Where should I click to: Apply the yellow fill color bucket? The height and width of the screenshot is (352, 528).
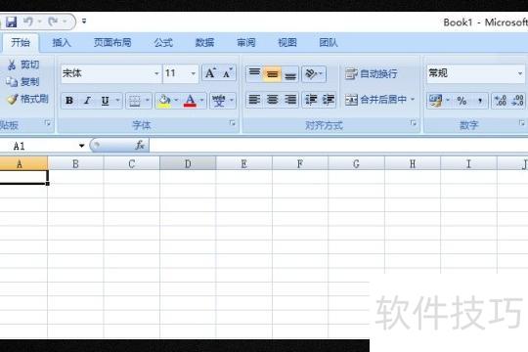(164, 101)
